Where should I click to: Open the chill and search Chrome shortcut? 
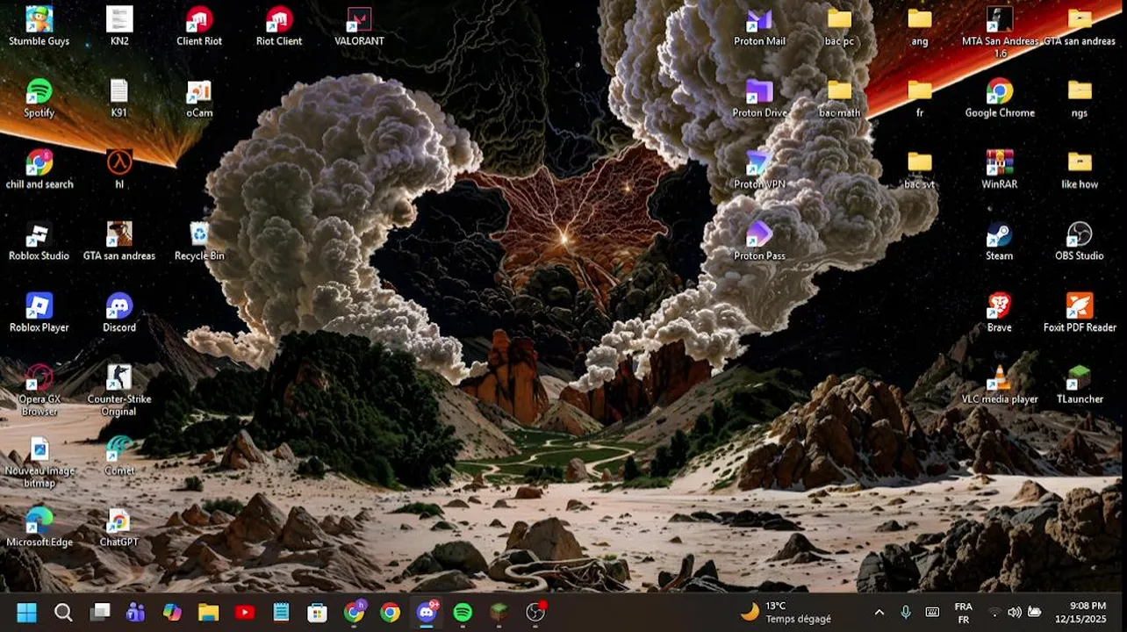(x=39, y=169)
